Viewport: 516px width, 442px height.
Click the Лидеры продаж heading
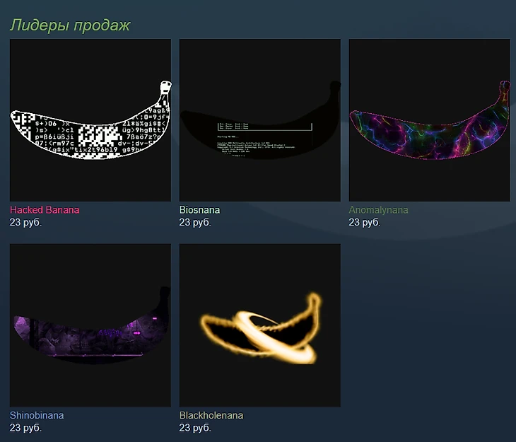point(70,25)
